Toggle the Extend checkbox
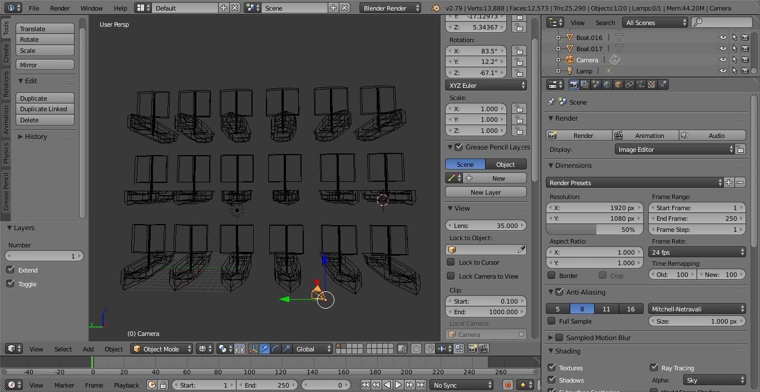The width and height of the screenshot is (760, 392). 10,270
